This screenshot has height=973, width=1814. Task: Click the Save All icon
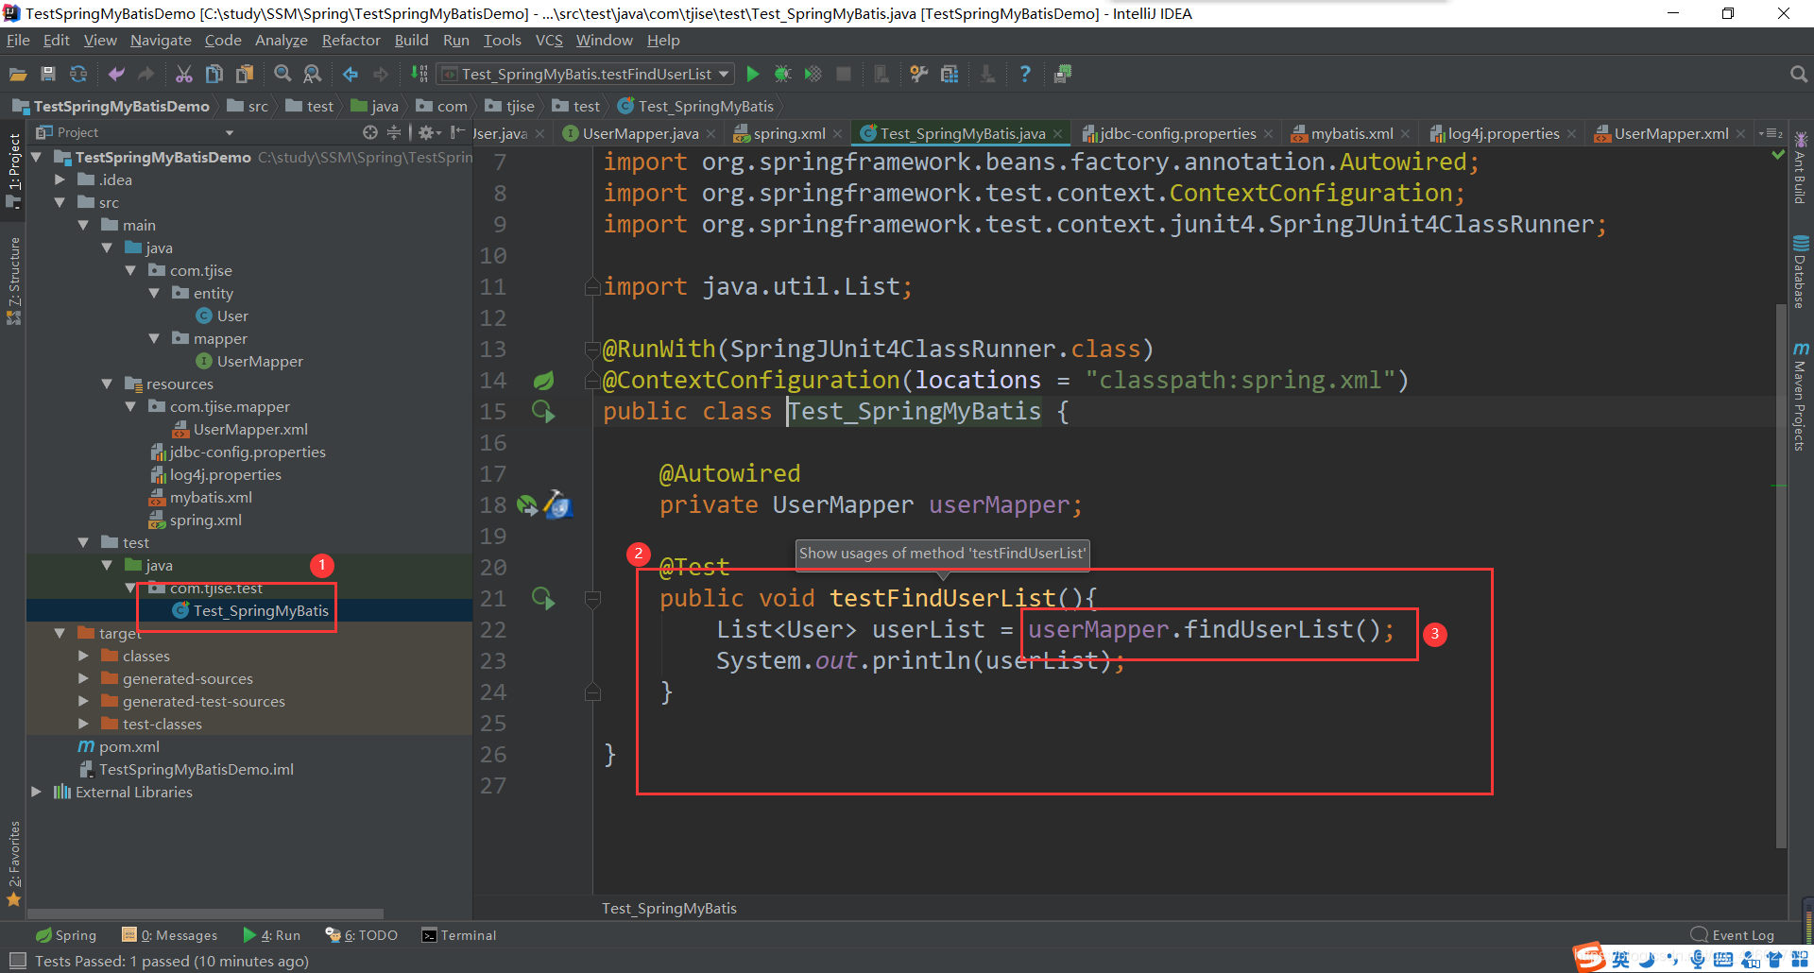pyautogui.click(x=48, y=74)
